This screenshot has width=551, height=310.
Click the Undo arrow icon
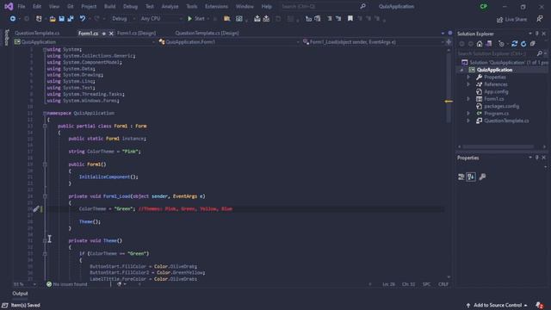point(83,19)
